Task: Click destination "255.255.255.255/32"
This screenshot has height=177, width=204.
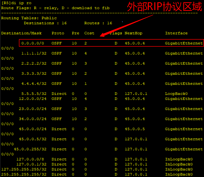Action: 24,174
